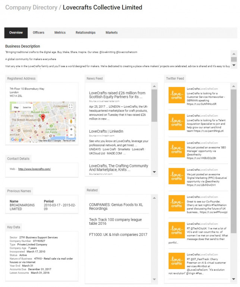Click the Twitter Feed scrollbar thumb
Screen dimensions: 240x287
click(234, 161)
